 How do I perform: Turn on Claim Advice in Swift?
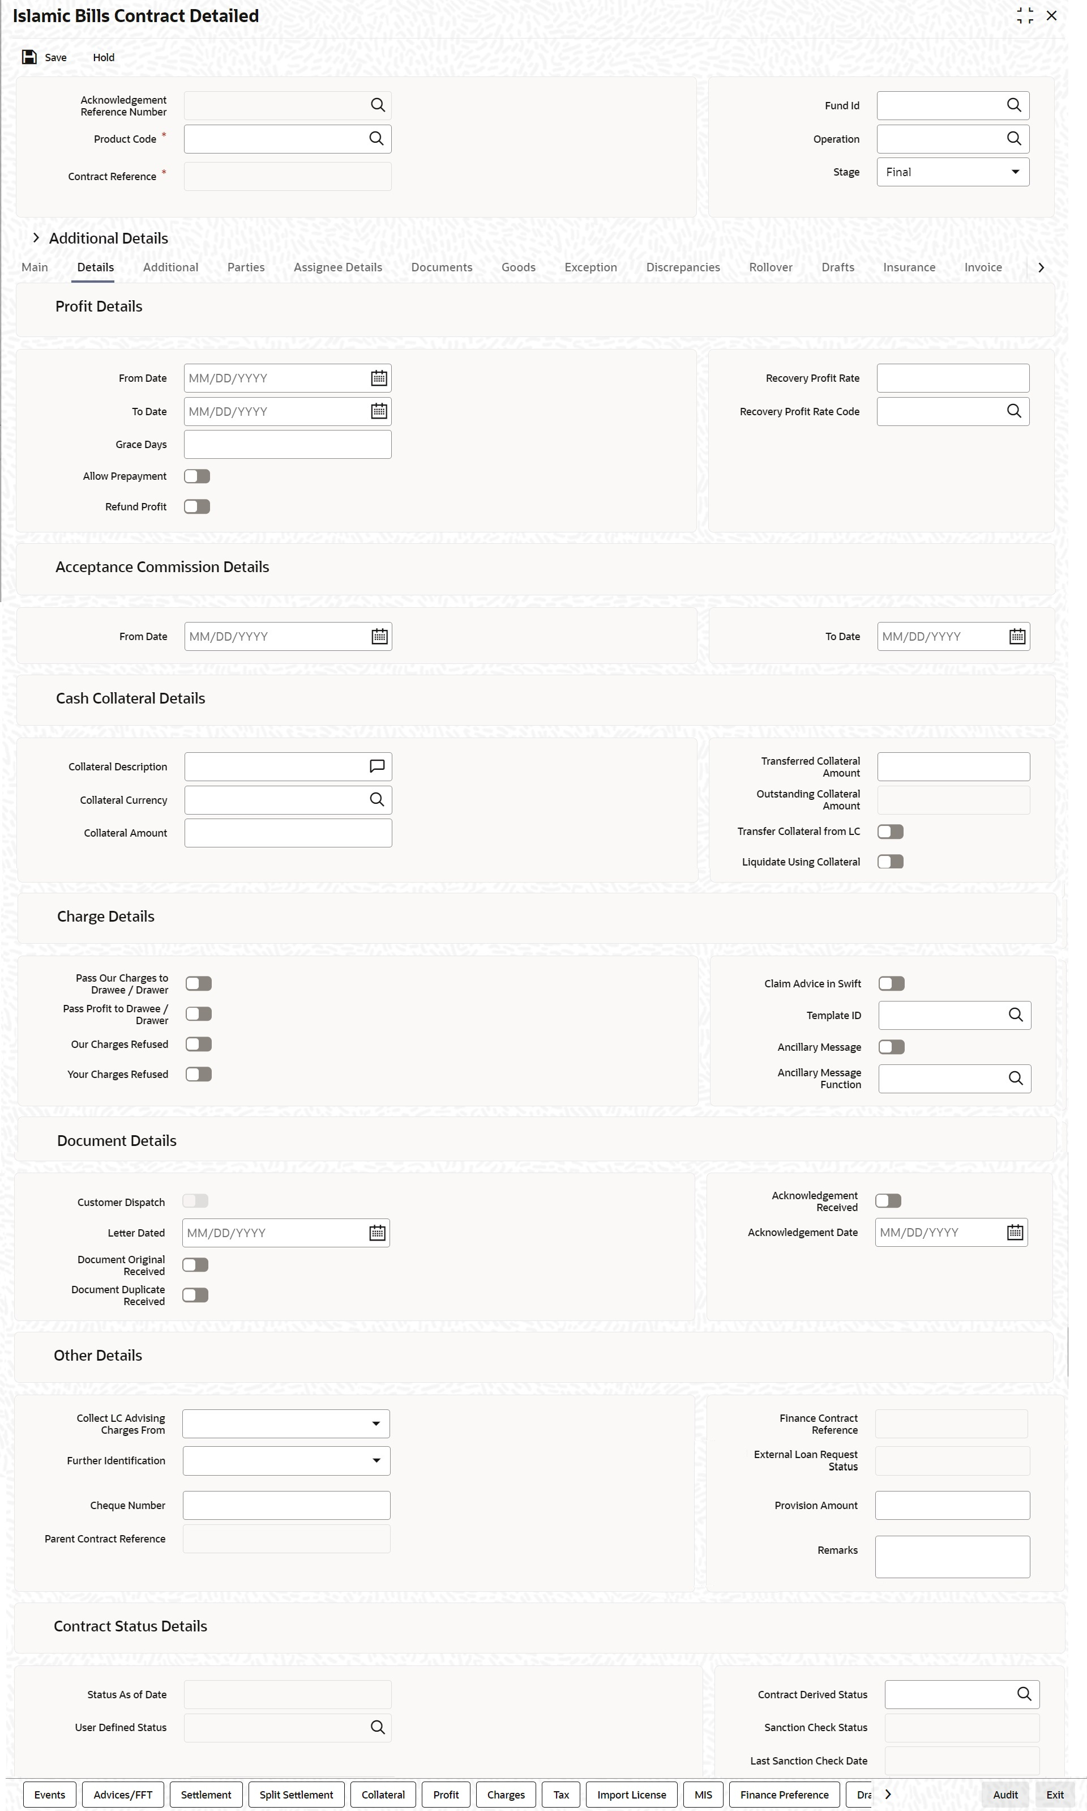pyautogui.click(x=892, y=983)
